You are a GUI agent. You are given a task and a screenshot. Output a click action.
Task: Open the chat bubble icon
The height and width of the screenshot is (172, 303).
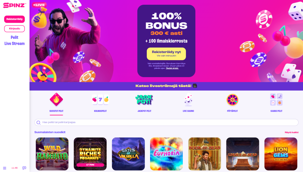(24, 168)
